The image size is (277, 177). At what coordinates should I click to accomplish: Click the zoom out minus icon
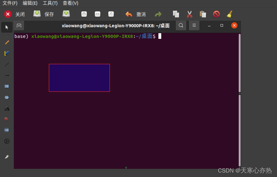(x=98, y=14)
